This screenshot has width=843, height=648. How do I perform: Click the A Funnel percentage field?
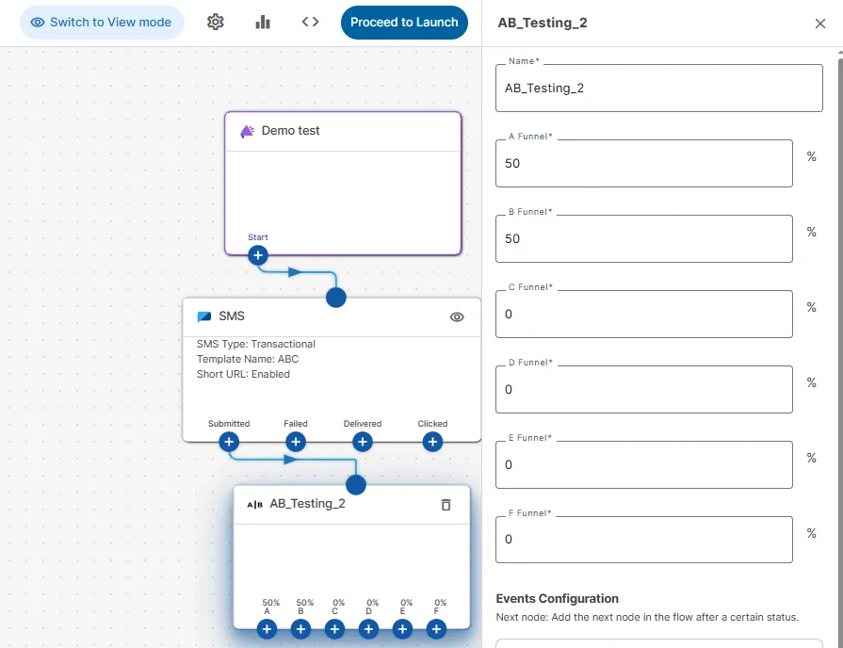click(x=643, y=164)
